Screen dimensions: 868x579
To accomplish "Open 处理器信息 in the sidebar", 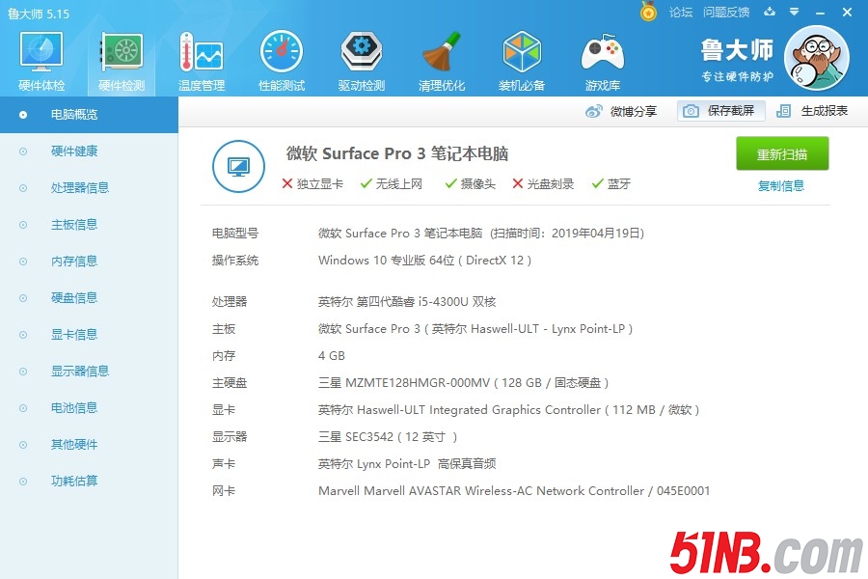I will 79,188.
